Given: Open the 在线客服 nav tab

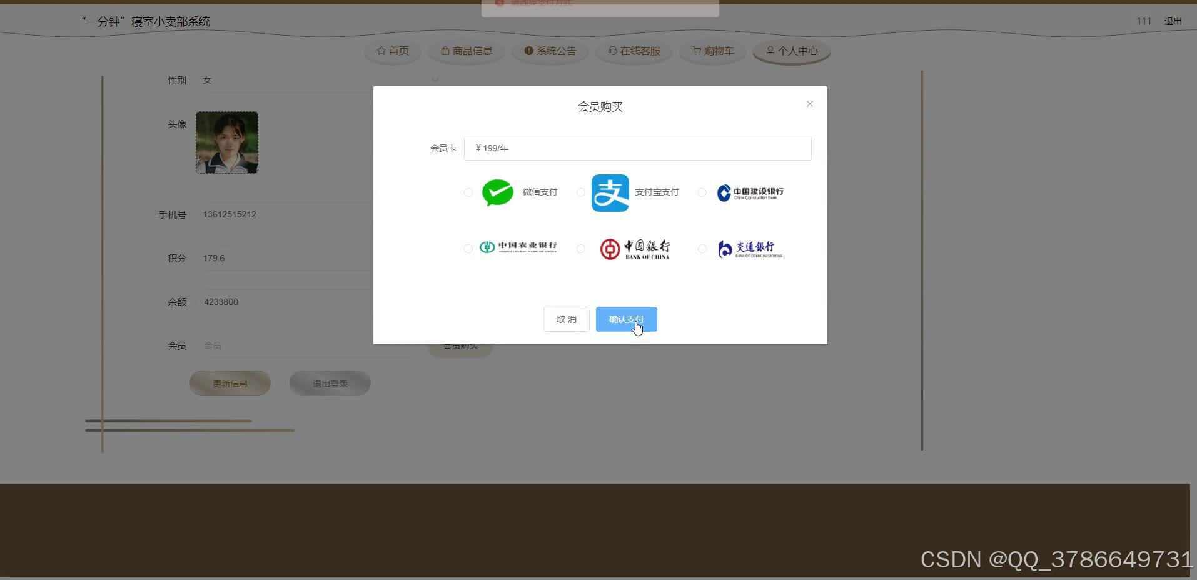Looking at the screenshot, I should pyautogui.click(x=634, y=51).
